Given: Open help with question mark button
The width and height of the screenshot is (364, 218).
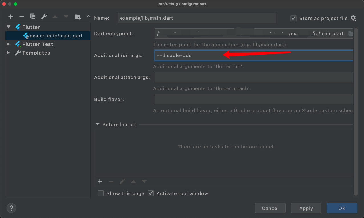Looking at the screenshot, I should (x=11, y=208).
